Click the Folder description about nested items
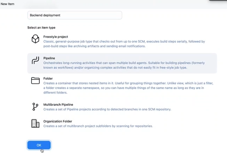This screenshot has height=153, width=227. [128, 85]
